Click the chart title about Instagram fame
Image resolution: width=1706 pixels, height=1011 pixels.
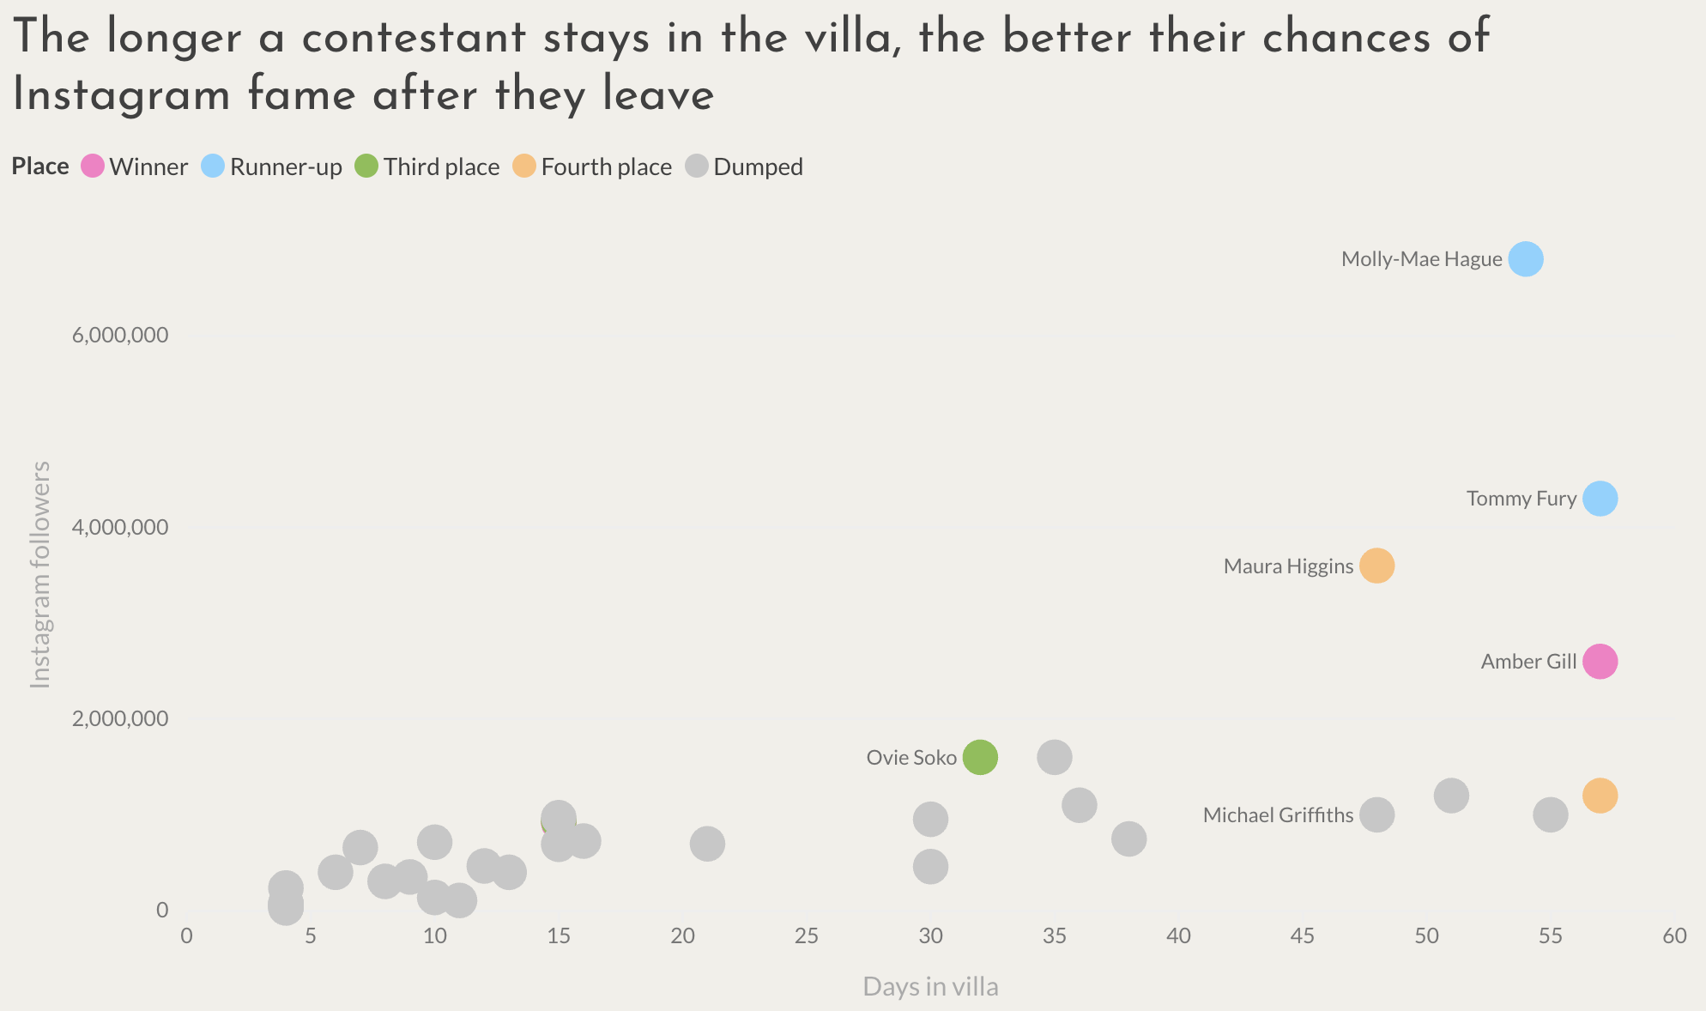point(751,65)
